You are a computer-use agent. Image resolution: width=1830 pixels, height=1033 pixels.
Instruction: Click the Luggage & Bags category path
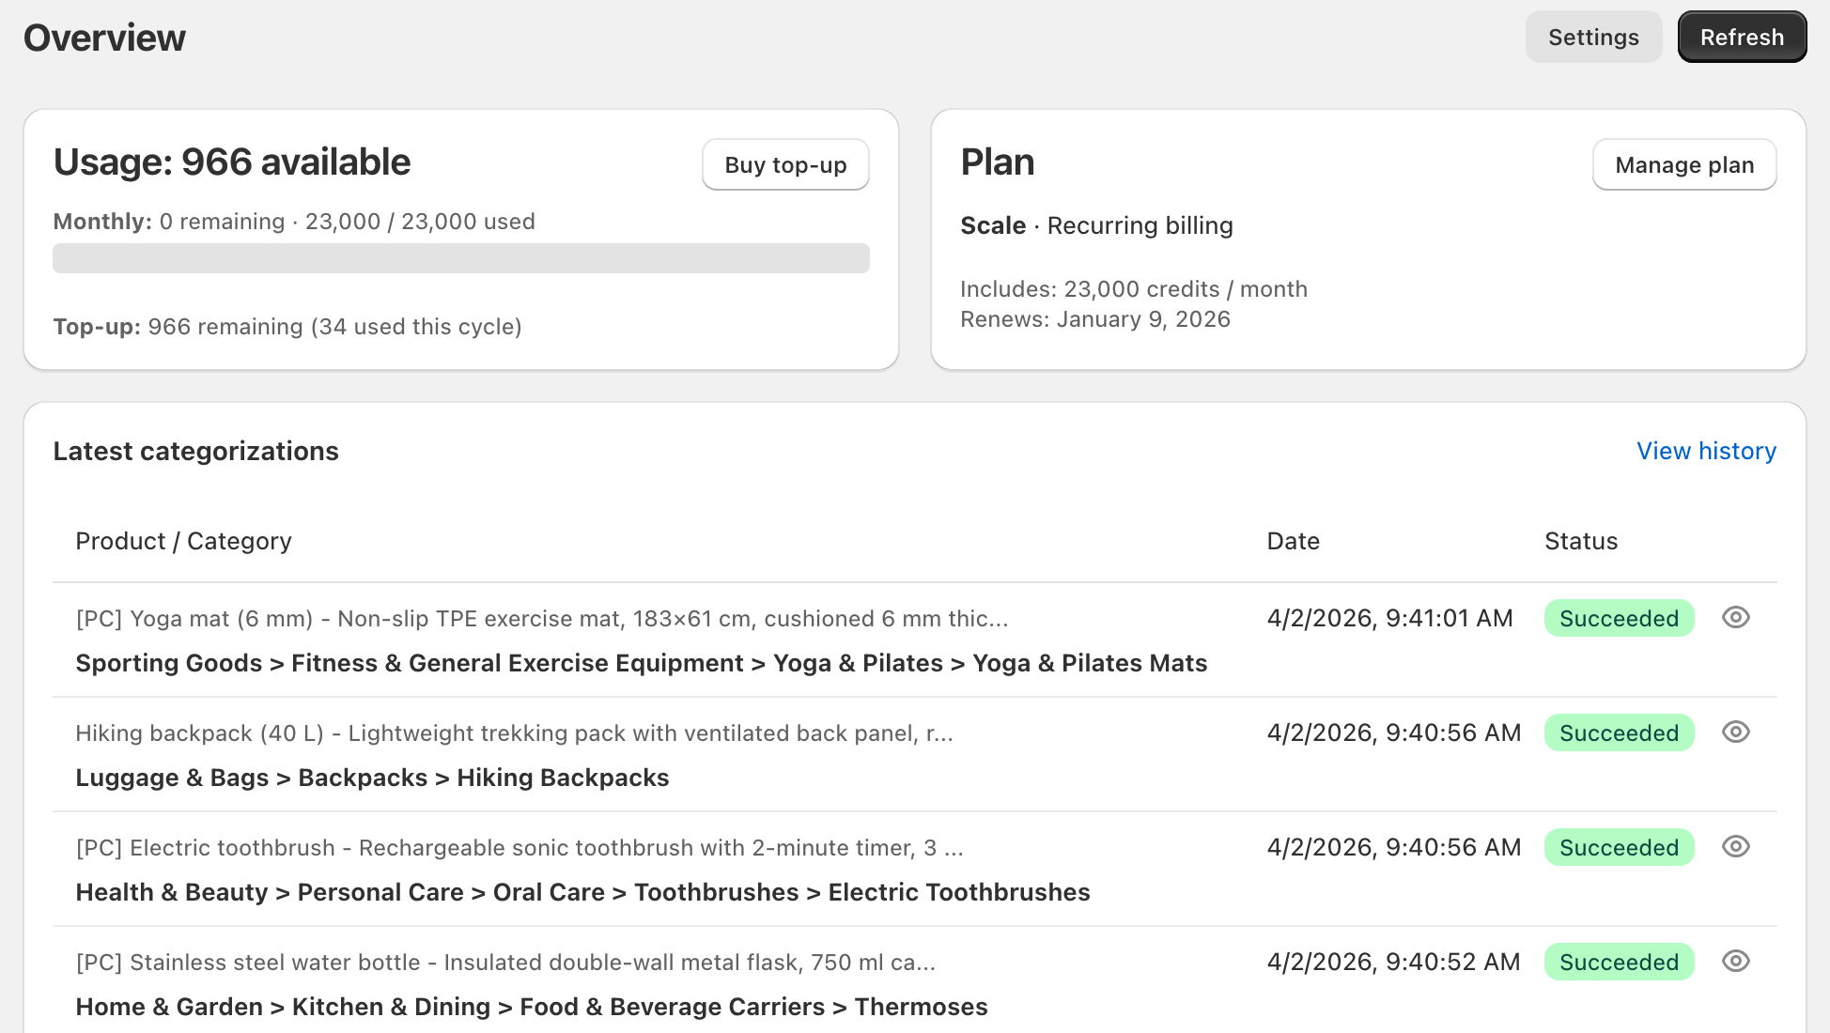[372, 778]
